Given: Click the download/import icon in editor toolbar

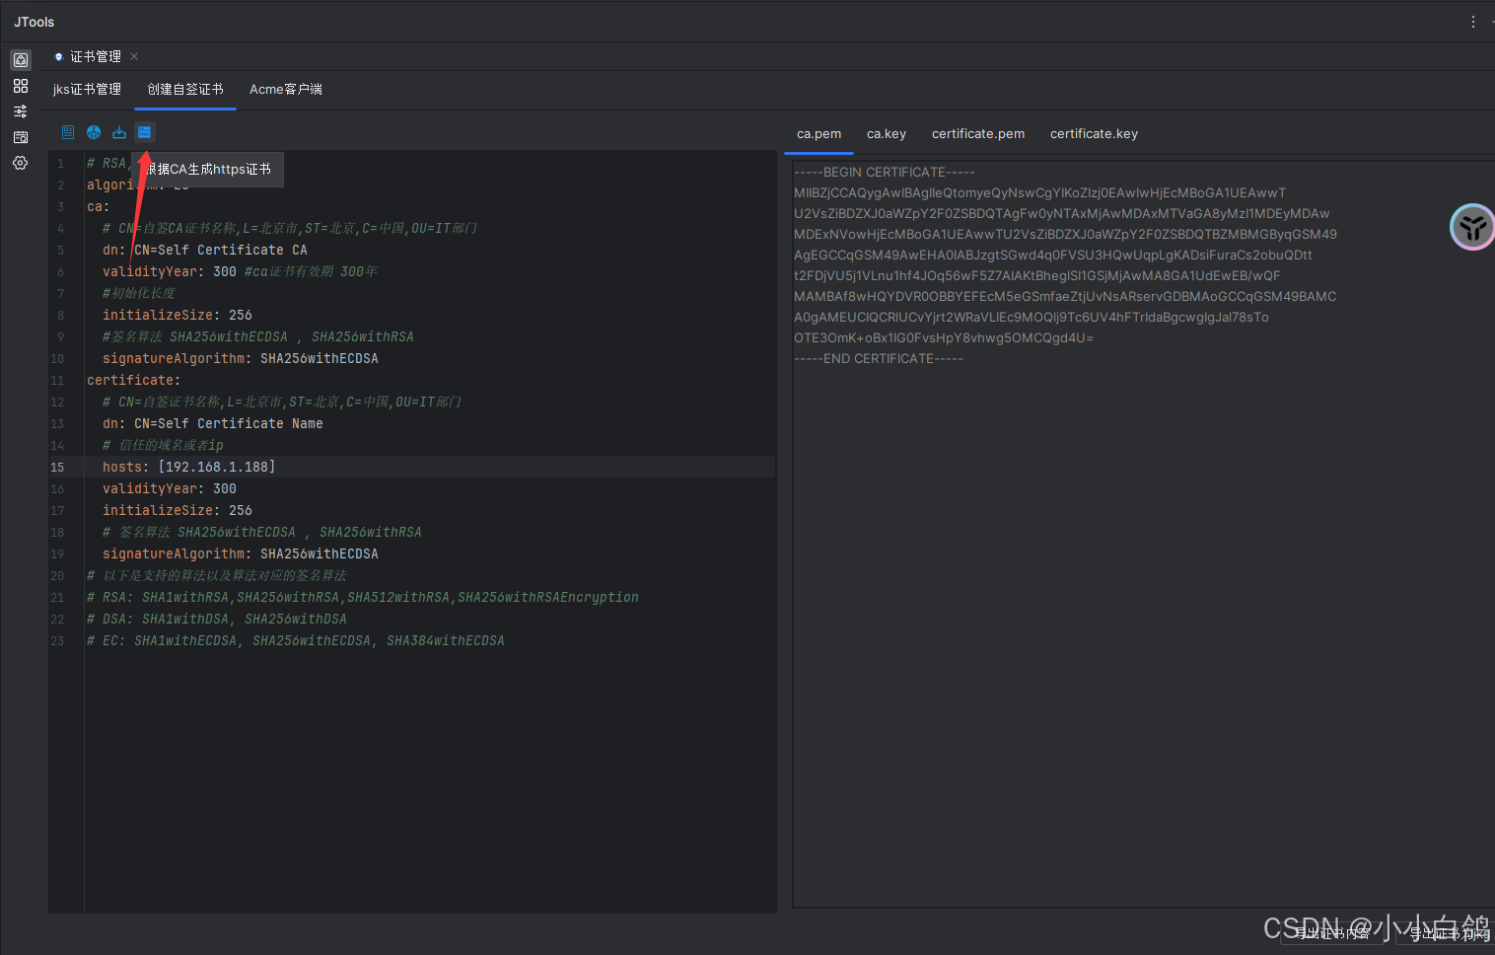Looking at the screenshot, I should [x=119, y=132].
